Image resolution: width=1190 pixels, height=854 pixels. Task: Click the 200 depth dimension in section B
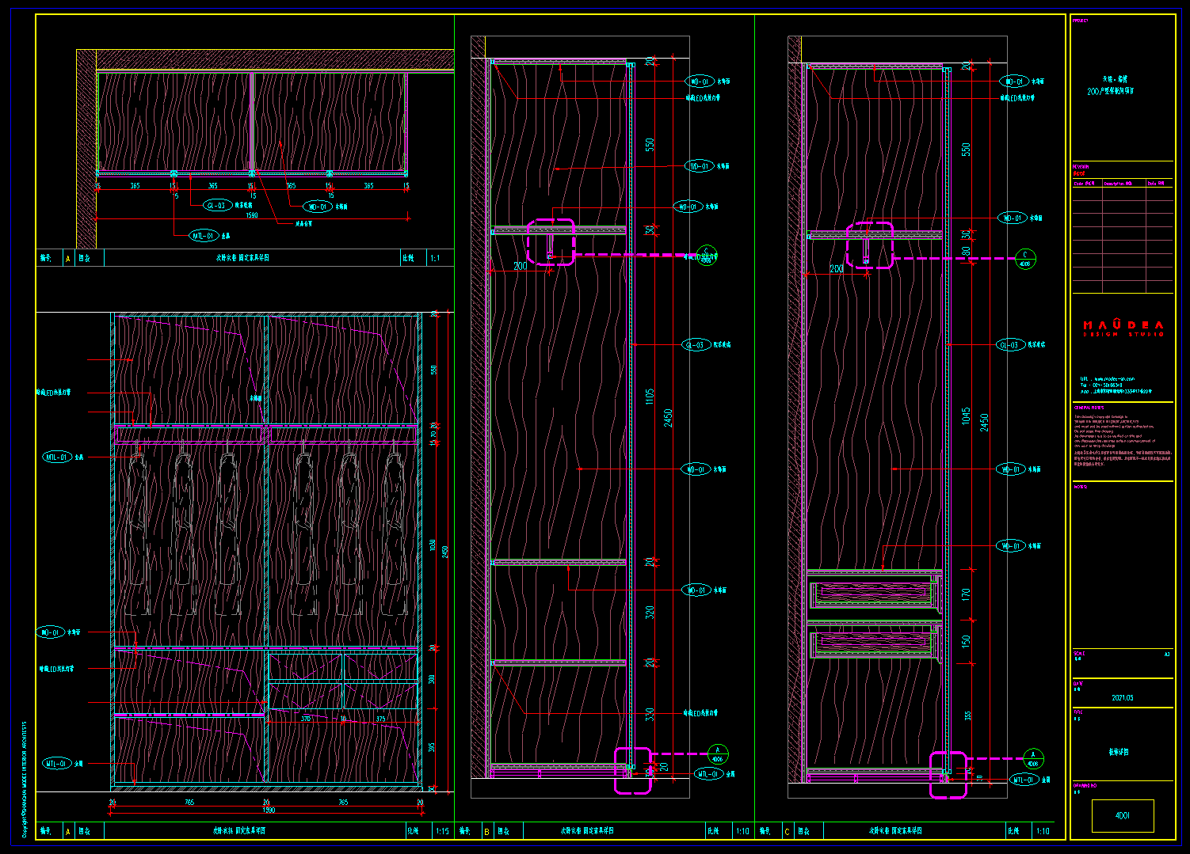(x=520, y=266)
